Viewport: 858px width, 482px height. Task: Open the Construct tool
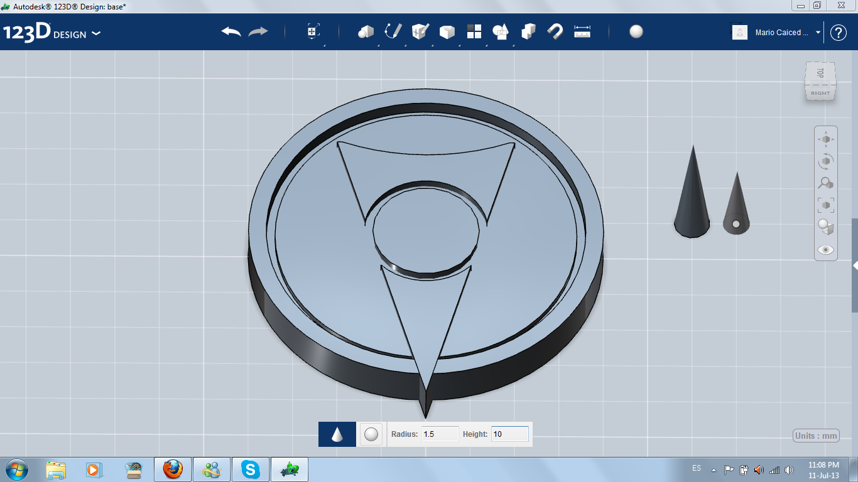click(x=420, y=31)
